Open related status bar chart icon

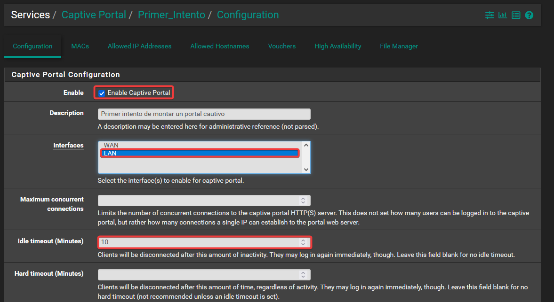[x=503, y=15]
